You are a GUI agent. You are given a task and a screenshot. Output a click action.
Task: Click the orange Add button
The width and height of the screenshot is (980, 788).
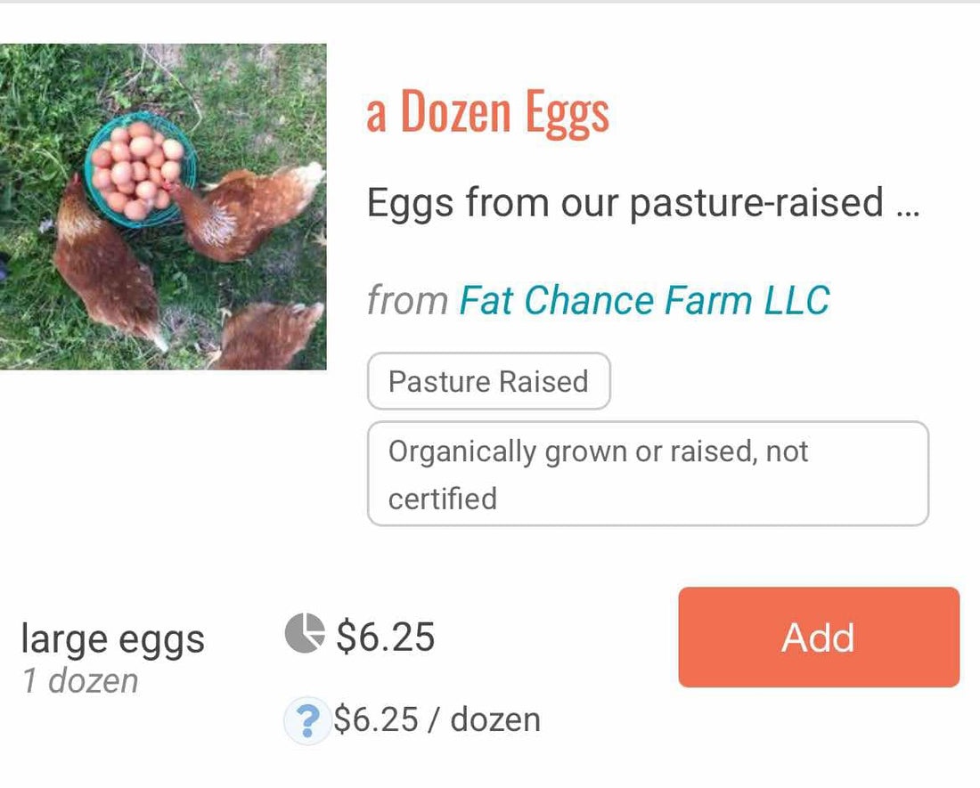click(x=818, y=638)
